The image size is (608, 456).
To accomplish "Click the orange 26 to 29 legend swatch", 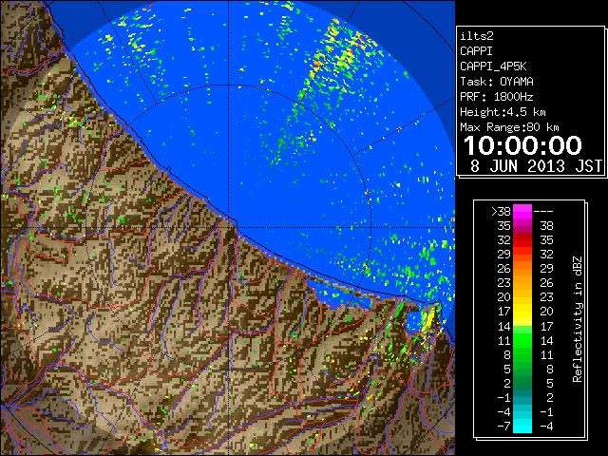I will click(522, 269).
